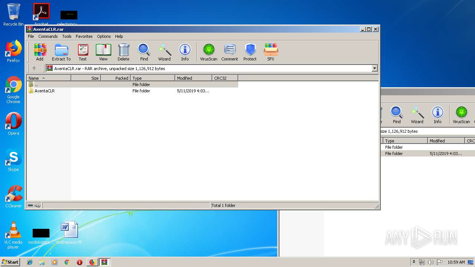Expand the archive path dropdown
This screenshot has height=267, width=475.
pos(374,68)
